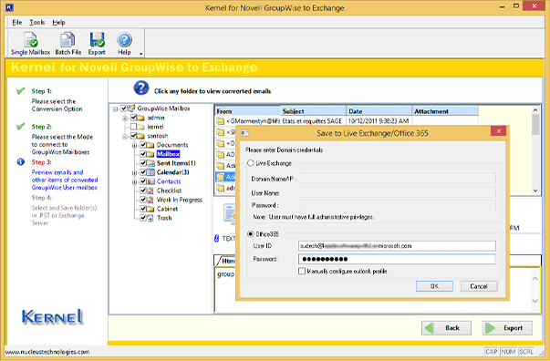
Task: Uncheck the Trash folder checkbox
Action: pyautogui.click(x=143, y=218)
